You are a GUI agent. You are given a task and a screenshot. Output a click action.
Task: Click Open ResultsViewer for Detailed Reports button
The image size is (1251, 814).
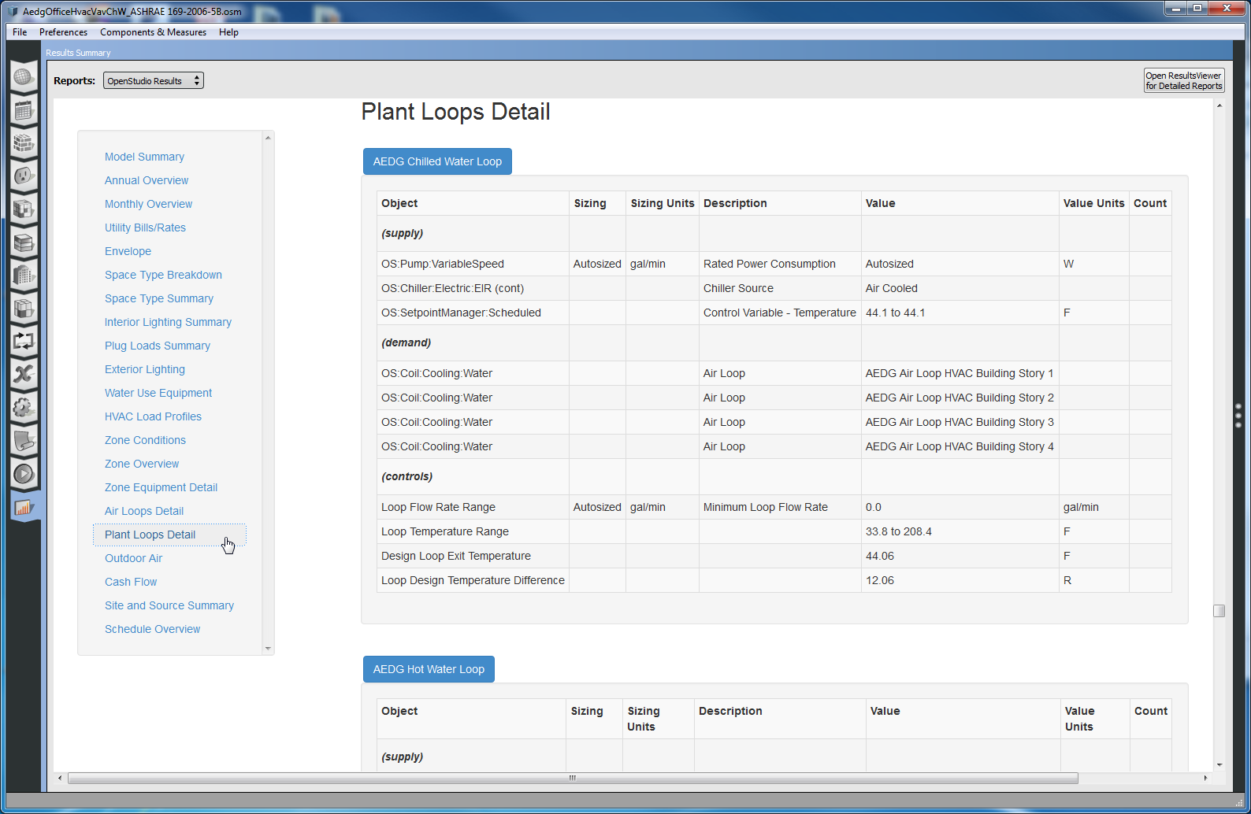[1184, 80]
